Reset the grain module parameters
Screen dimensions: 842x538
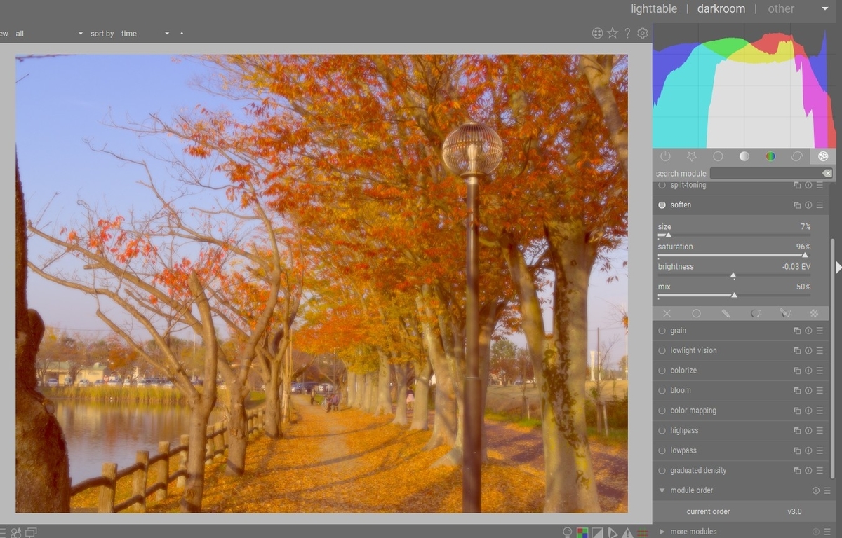808,331
